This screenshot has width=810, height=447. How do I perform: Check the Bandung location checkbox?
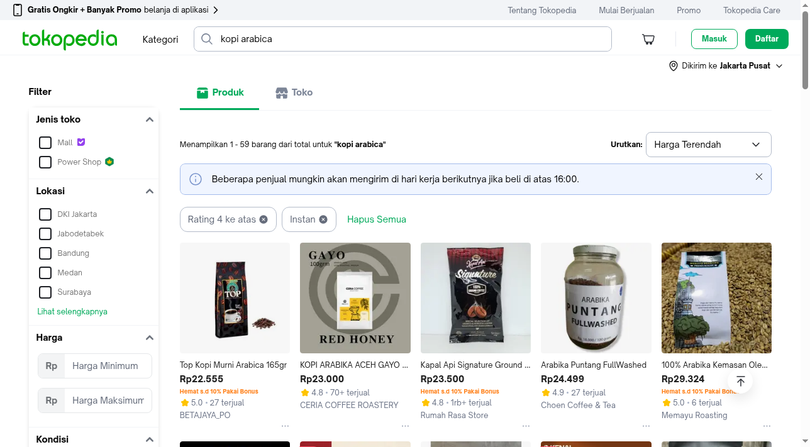click(x=45, y=253)
